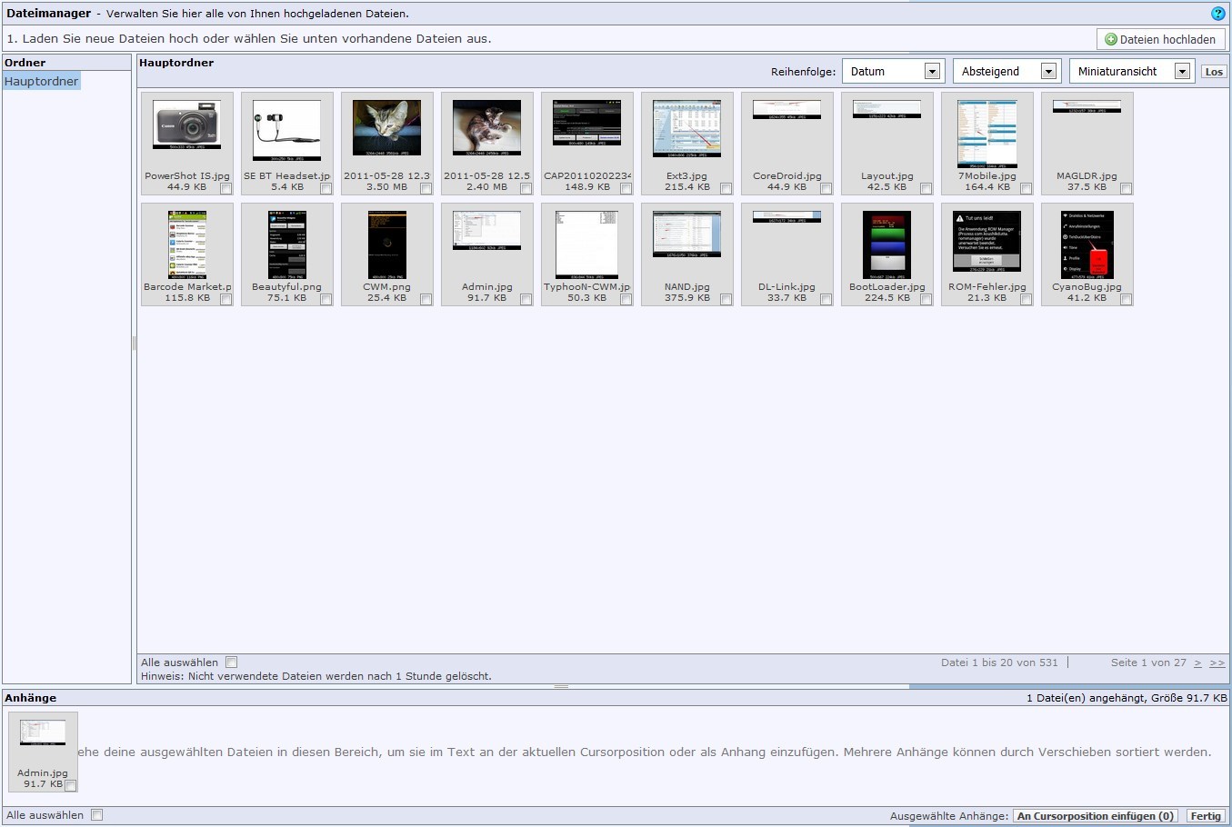Select the CyanoBug.jpg thumbnail
1232x827 pixels.
[1087, 245]
